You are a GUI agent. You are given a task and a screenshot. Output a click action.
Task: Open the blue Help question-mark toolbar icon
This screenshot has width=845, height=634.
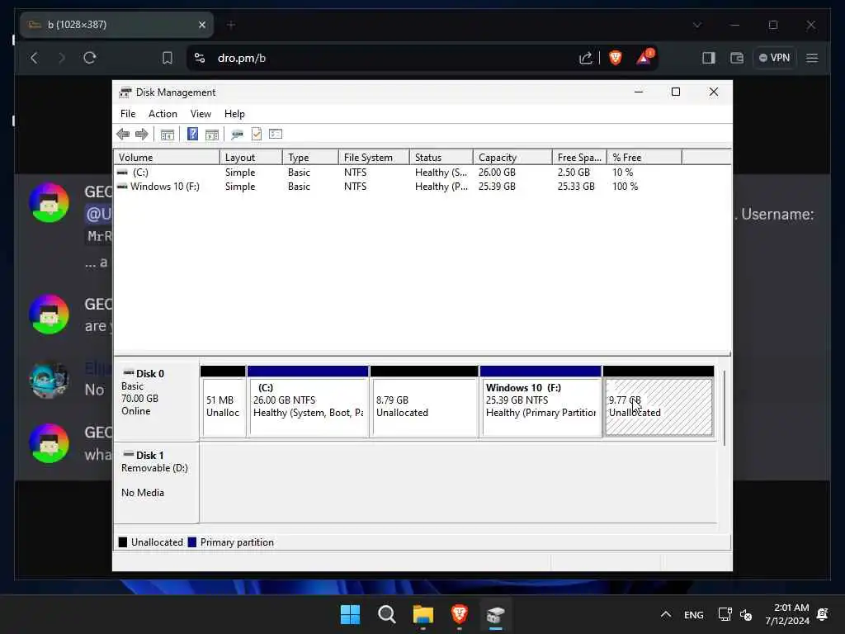(x=192, y=135)
